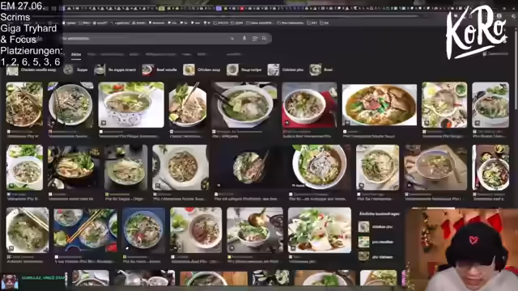The height and width of the screenshot is (291, 518).
Task: Open wide orange broth beef pho image
Action: (x=380, y=104)
